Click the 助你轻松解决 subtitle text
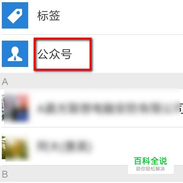 [150, 169]
